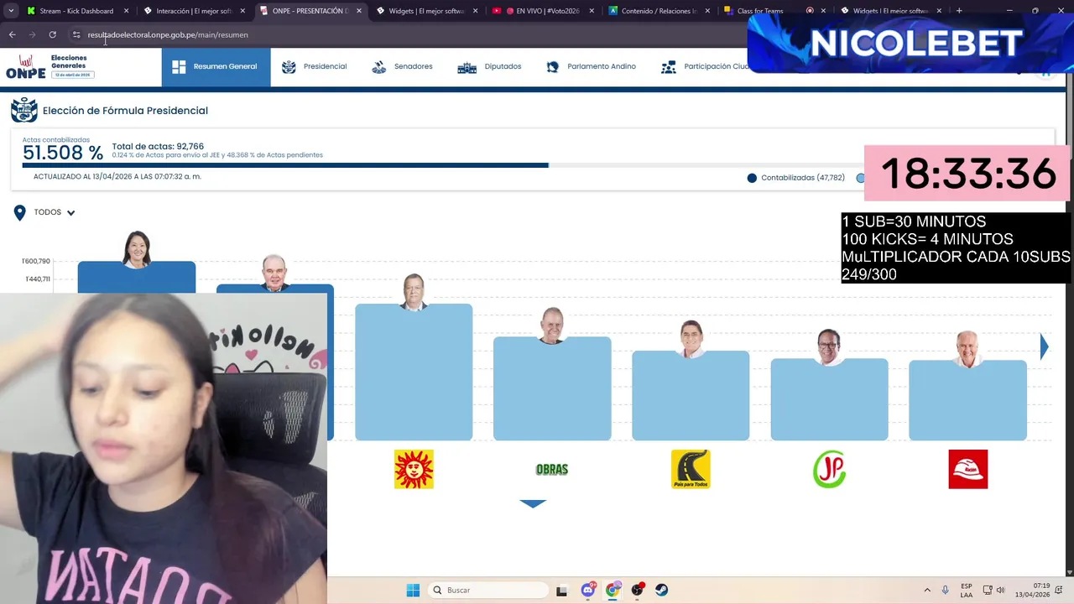Click candidate photo above JP bar
Viewport: 1074px width, 604px height.
(829, 346)
